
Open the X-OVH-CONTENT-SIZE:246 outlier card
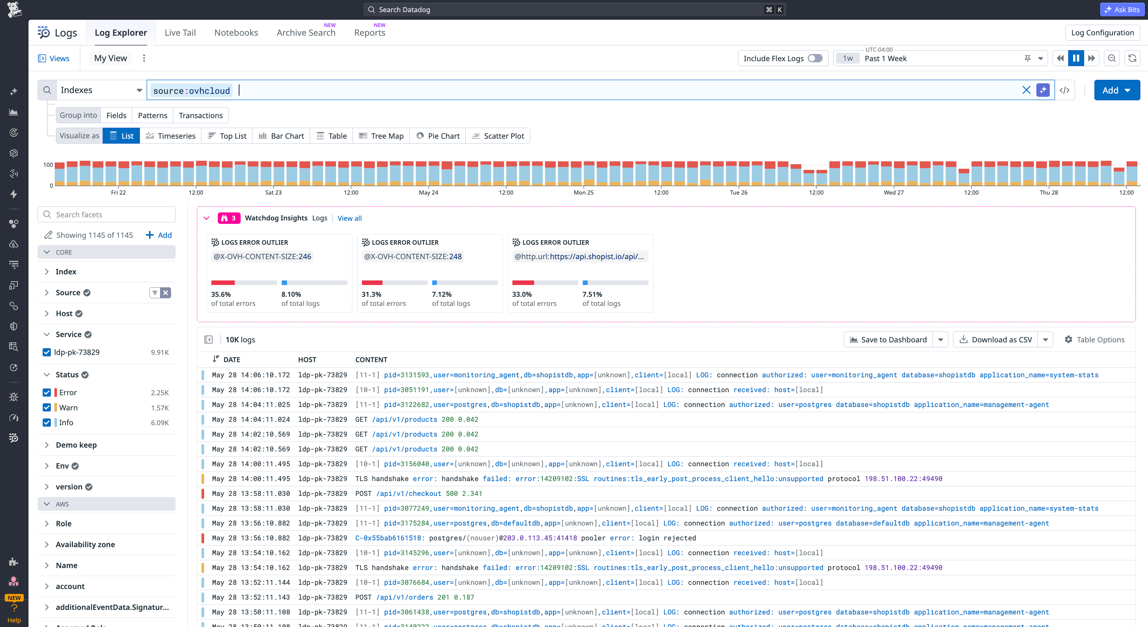click(279, 274)
